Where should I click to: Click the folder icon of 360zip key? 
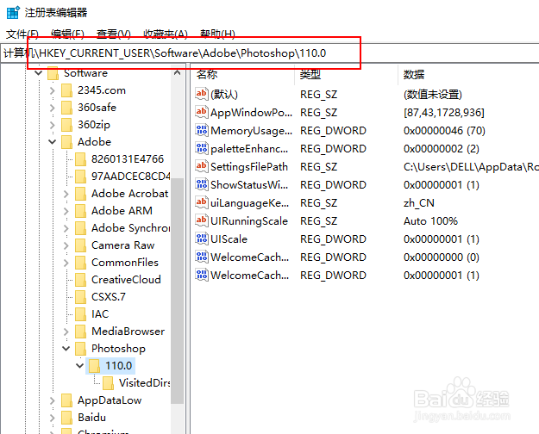click(66, 125)
